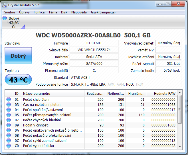Select the C: drive status orb at top
This screenshot has width=188, height=155.
click(x=5, y=18)
